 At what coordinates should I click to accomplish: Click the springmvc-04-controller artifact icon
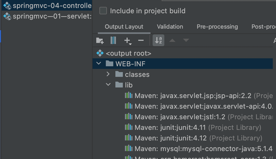point(7,5)
